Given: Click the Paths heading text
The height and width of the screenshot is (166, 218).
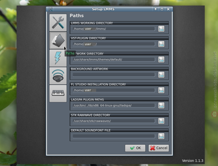Looking at the screenshot, I should (77, 15).
